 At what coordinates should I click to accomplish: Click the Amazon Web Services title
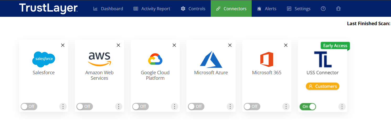(99, 75)
